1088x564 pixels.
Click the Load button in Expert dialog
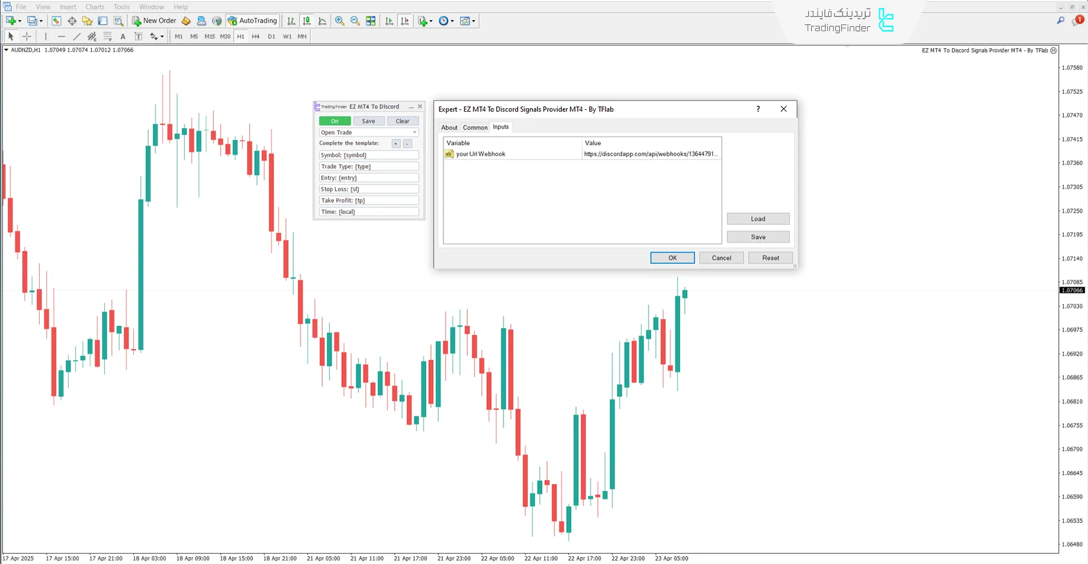click(x=757, y=219)
